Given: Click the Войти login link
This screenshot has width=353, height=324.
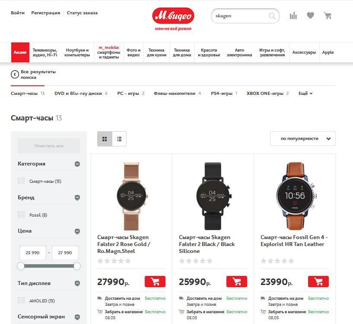Looking at the screenshot, I should pyautogui.click(x=18, y=13).
